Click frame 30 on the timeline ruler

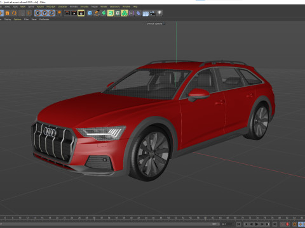coord(94,218)
